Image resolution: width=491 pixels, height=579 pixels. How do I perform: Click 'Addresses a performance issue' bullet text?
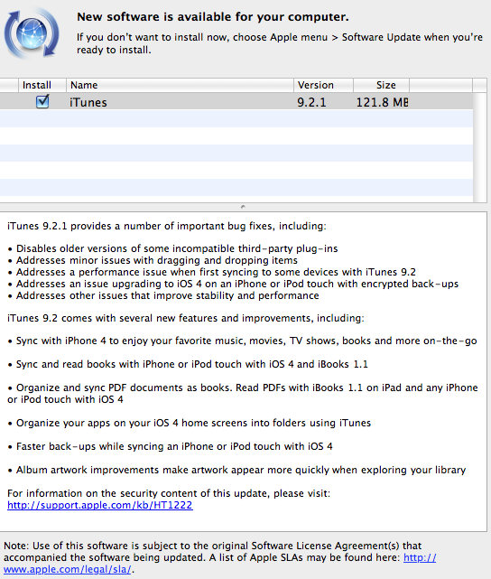point(216,272)
